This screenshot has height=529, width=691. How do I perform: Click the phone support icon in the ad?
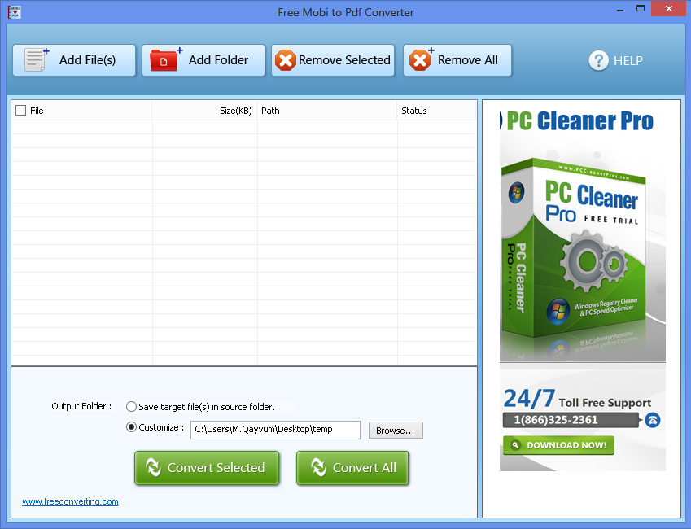point(653,420)
